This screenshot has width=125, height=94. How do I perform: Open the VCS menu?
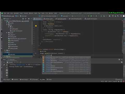point(47,13)
